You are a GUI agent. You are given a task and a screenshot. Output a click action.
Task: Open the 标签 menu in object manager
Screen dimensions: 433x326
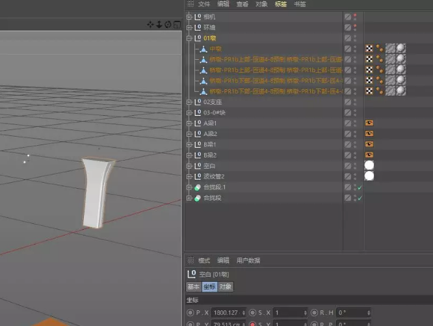281,4
